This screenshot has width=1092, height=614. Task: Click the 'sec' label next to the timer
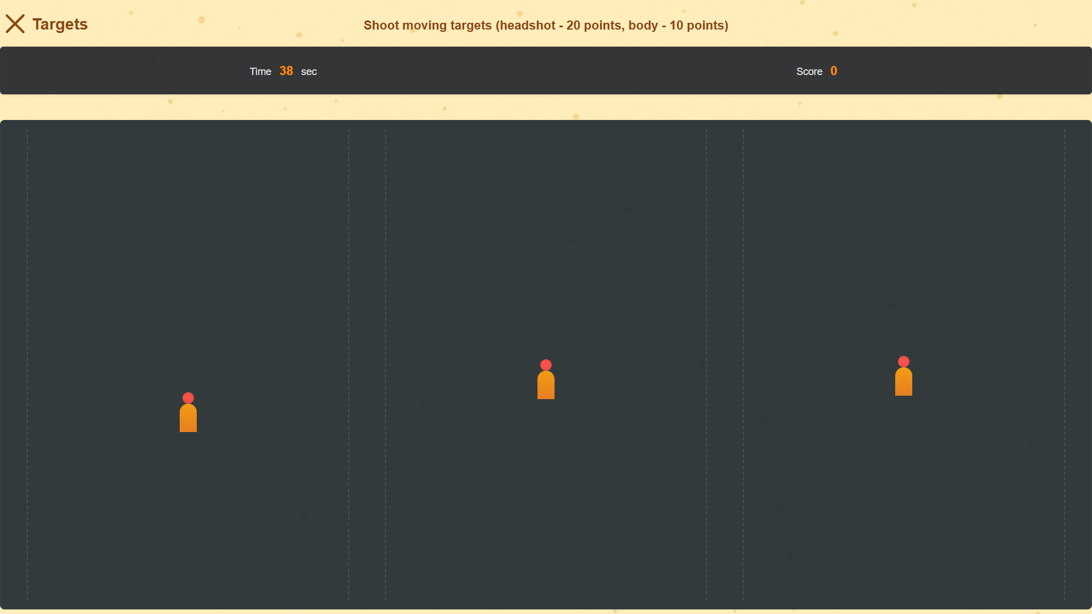[x=309, y=72]
